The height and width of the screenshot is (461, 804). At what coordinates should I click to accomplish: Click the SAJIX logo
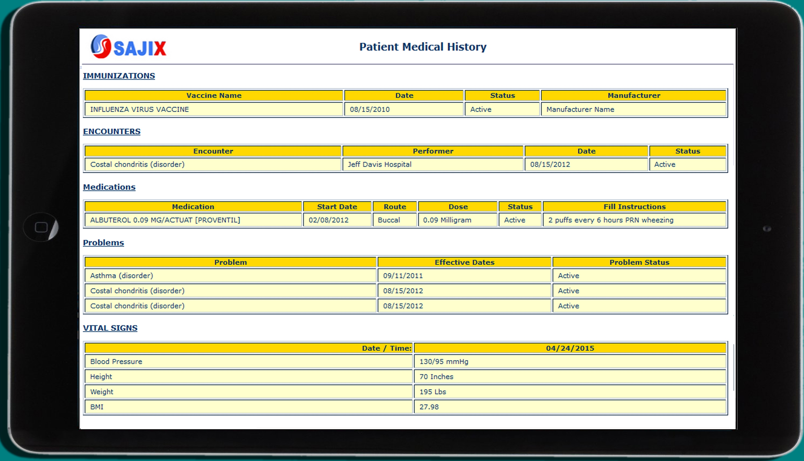tap(128, 47)
